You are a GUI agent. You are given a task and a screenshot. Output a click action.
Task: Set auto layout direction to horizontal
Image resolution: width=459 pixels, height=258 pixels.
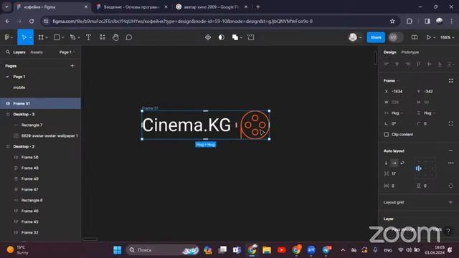394,163
